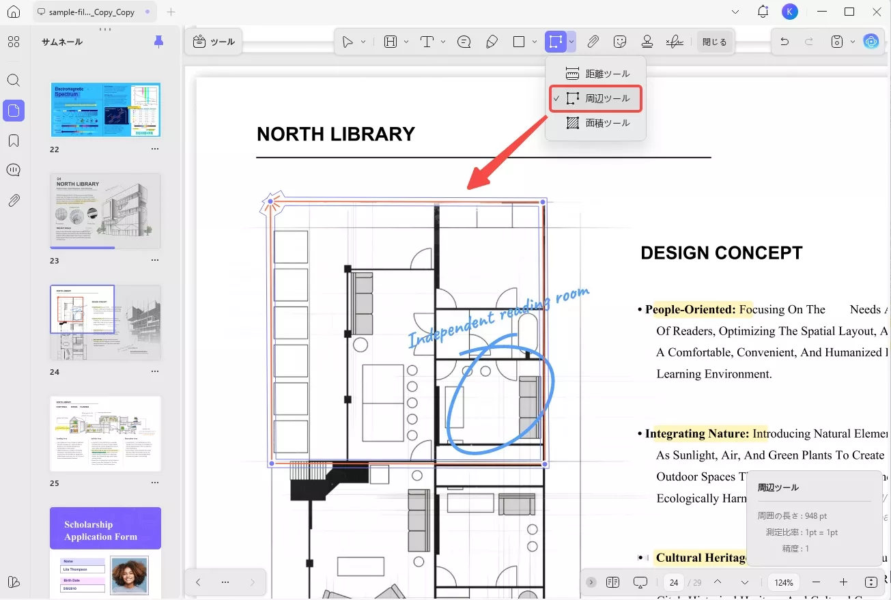The width and height of the screenshot is (891, 600).
Task: Toggle the thumbnail panel sidebar button
Action: point(14,111)
